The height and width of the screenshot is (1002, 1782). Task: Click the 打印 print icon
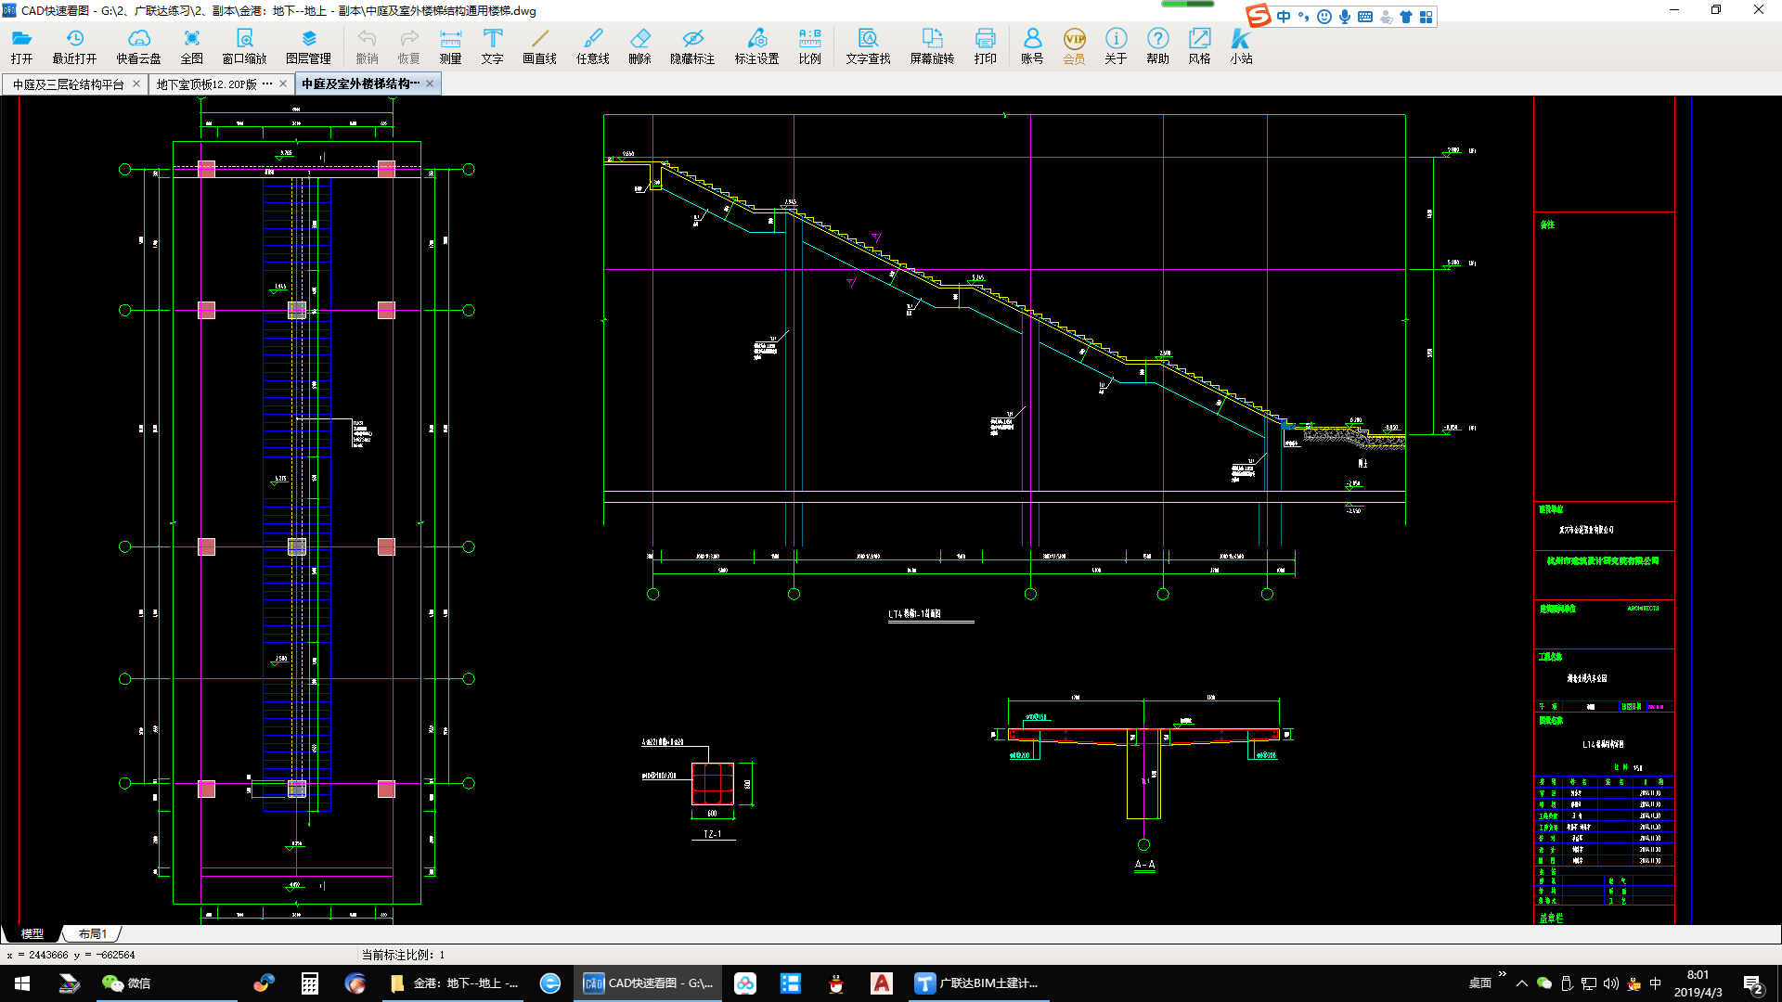(985, 45)
